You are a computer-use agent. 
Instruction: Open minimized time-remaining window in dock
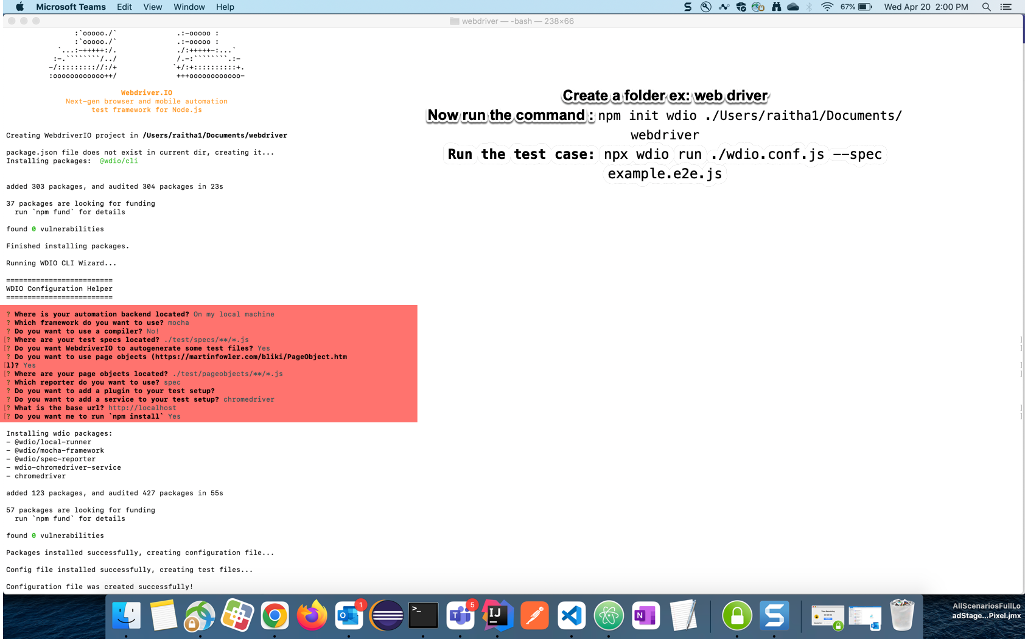pyautogui.click(x=827, y=616)
